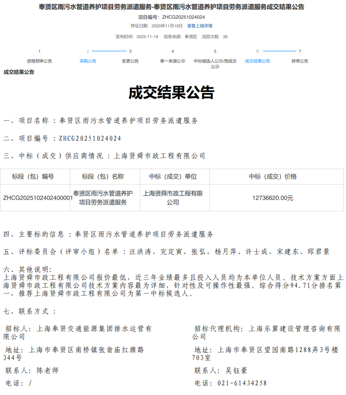
Task: Click the large 成交结果公告 heading
Action: 172,93
